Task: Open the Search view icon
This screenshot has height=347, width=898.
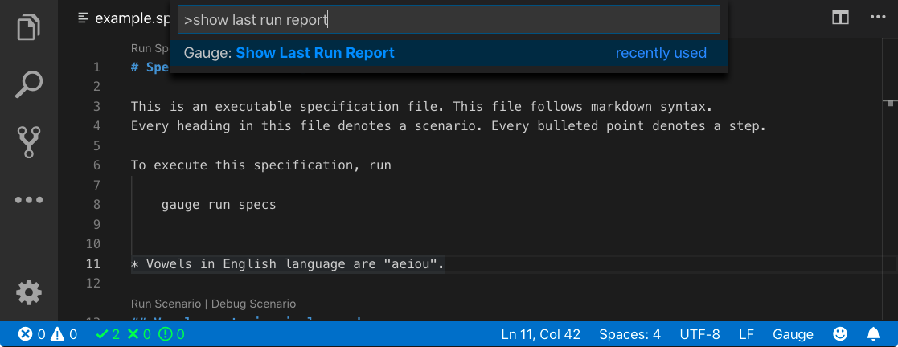Action: [29, 85]
